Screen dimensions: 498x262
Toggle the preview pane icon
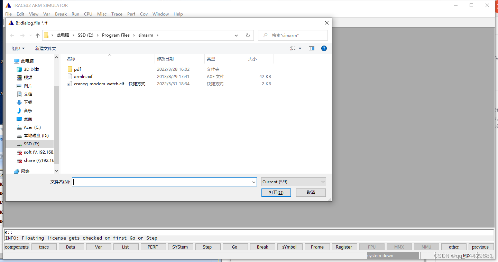click(x=312, y=48)
